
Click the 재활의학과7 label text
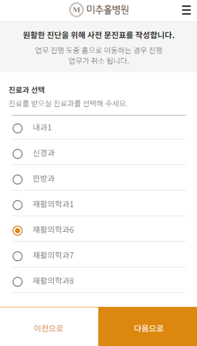tap(53, 256)
